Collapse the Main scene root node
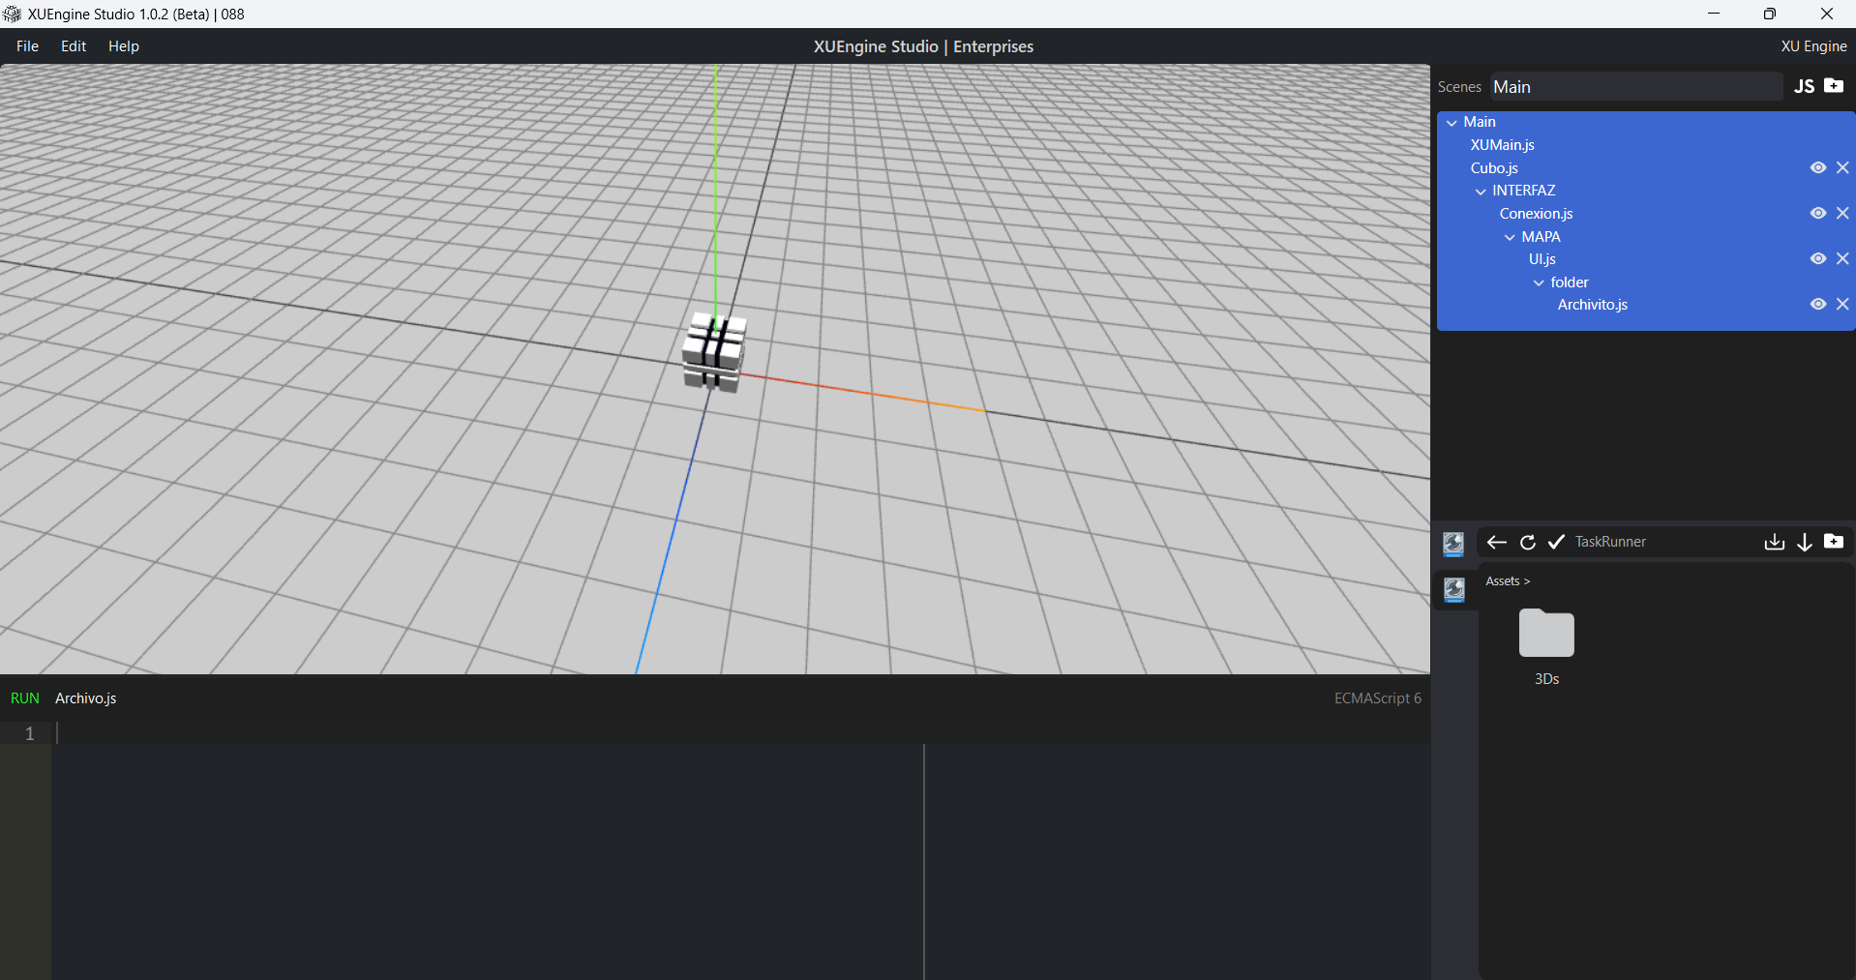This screenshot has width=1856, height=980. coord(1452,123)
